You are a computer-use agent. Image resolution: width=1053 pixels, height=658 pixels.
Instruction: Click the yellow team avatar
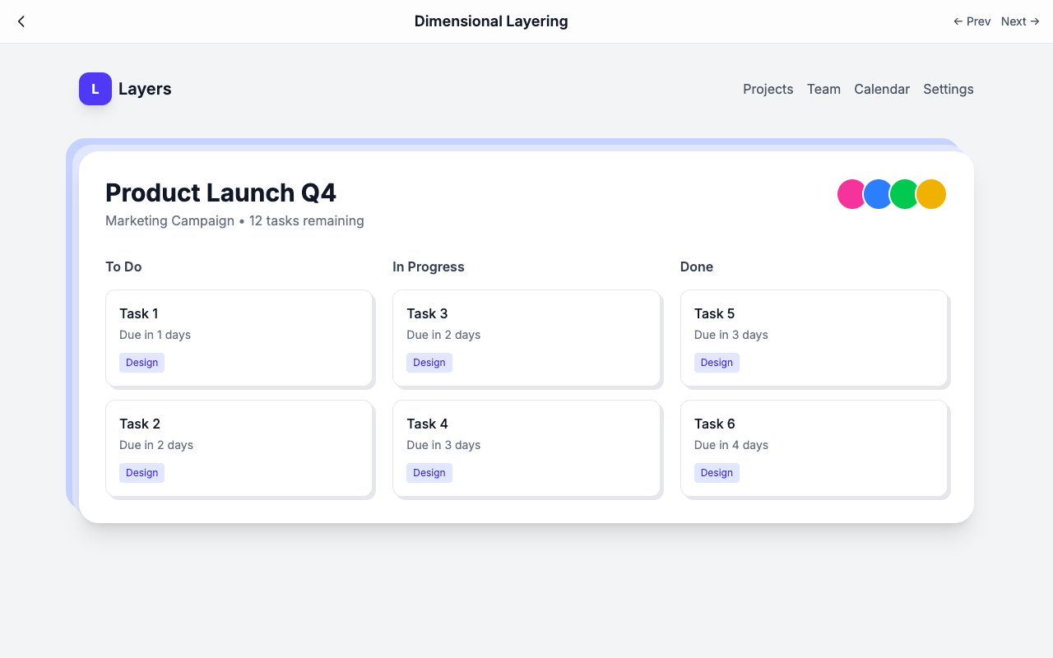[x=931, y=194]
